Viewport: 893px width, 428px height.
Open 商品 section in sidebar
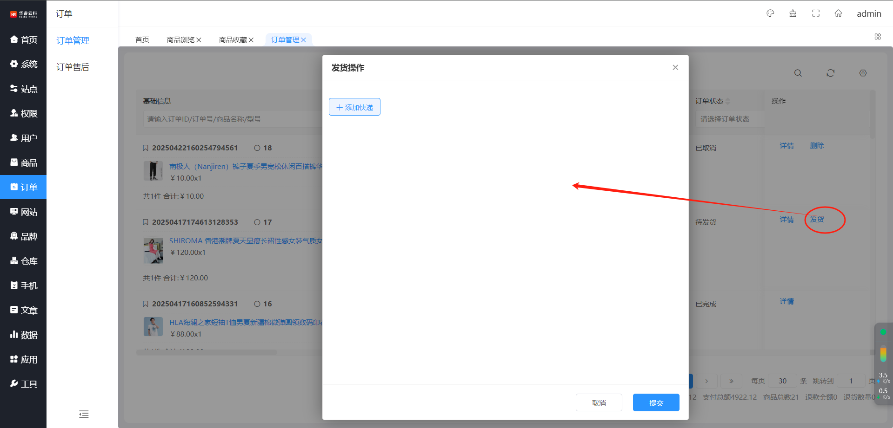click(x=23, y=163)
